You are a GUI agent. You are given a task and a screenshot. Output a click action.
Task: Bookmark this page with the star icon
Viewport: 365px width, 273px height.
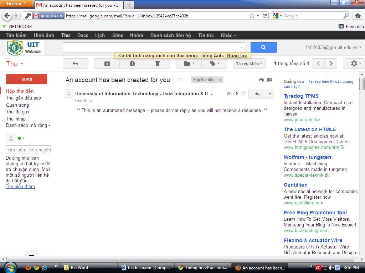click(x=252, y=16)
